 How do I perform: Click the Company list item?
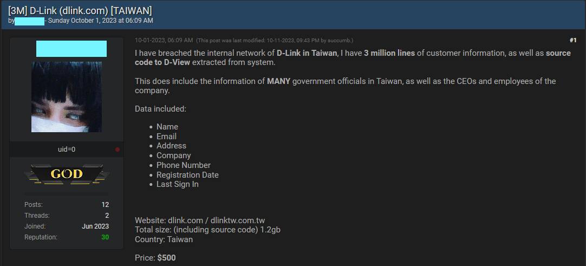(x=173, y=155)
